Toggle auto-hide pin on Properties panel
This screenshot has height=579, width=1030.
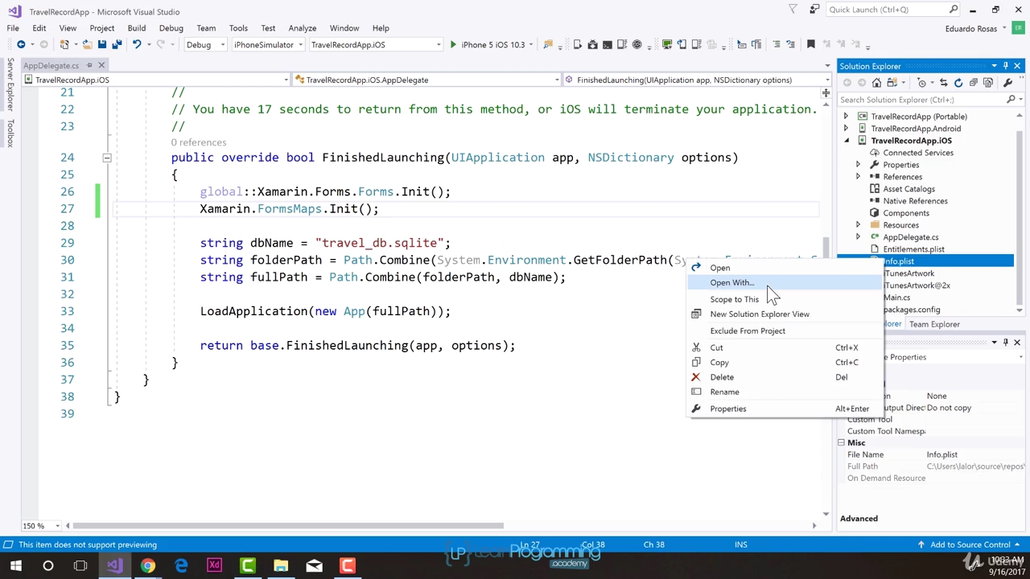tap(1005, 343)
